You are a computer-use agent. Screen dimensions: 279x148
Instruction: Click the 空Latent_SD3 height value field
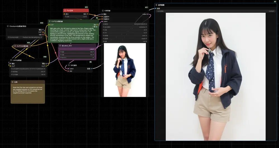coord(77,55)
